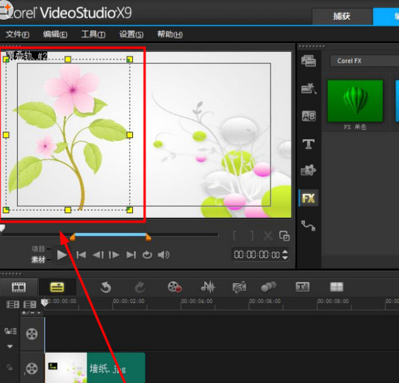Open the Path library icon
399x383 pixels.
coord(309,226)
